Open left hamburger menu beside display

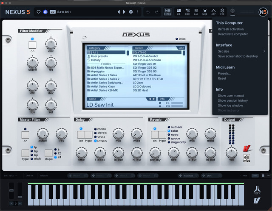(x=71, y=32)
